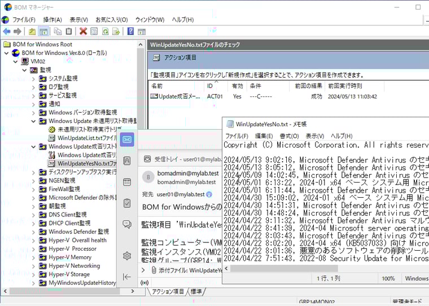
Task: Open the 添付ファイル: WinUpdateYe... attachment
Action: (x=190, y=270)
